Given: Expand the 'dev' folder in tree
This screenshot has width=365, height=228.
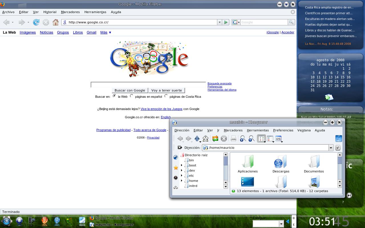Looking at the screenshot, I should (181, 170).
